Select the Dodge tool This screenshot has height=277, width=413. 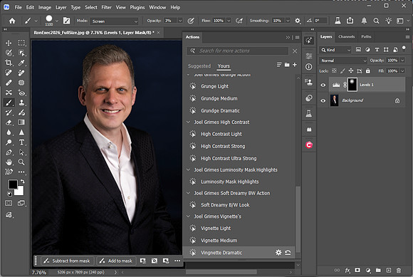pos(9,142)
